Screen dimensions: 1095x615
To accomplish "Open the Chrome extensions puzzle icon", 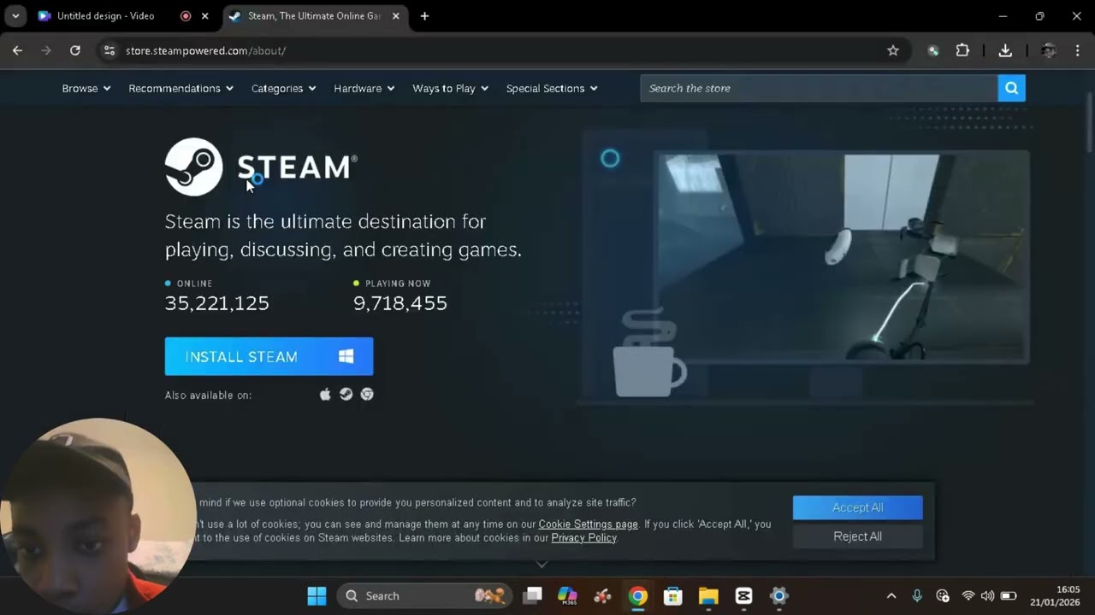I will pos(962,50).
